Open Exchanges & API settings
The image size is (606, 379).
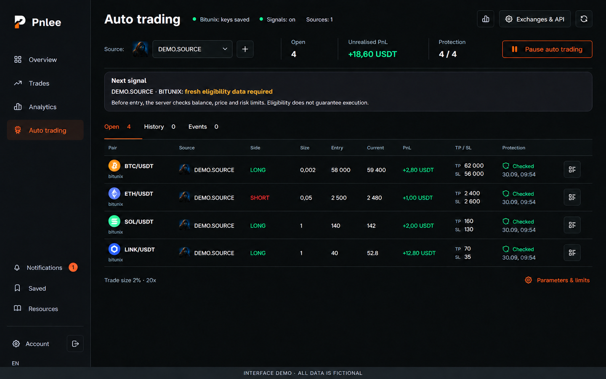tap(534, 19)
